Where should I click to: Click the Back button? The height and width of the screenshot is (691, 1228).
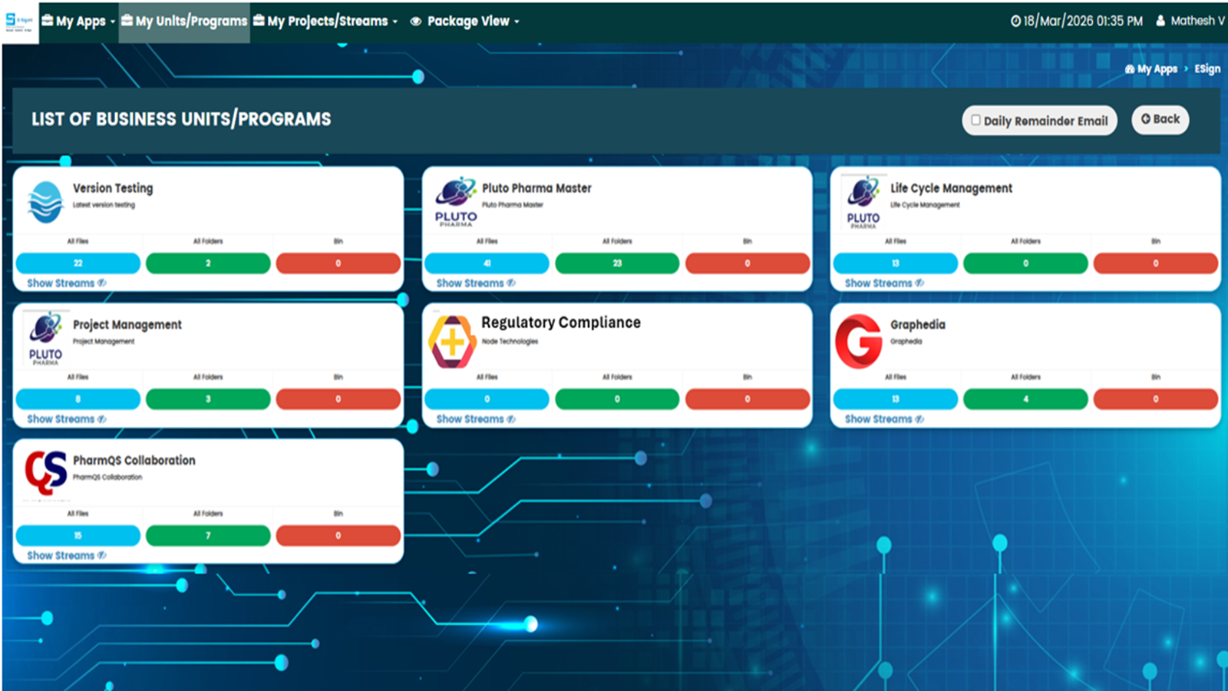pyautogui.click(x=1160, y=119)
